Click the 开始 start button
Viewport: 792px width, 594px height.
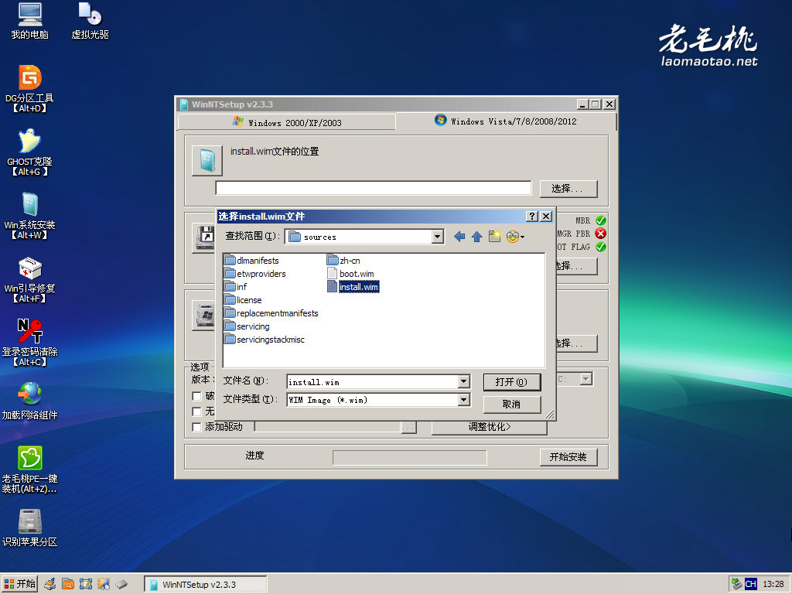point(20,584)
